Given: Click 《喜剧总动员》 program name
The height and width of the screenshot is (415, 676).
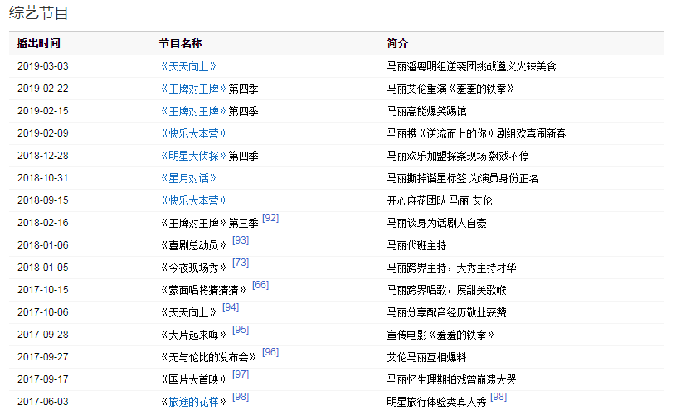Looking at the screenshot, I should (x=193, y=245).
